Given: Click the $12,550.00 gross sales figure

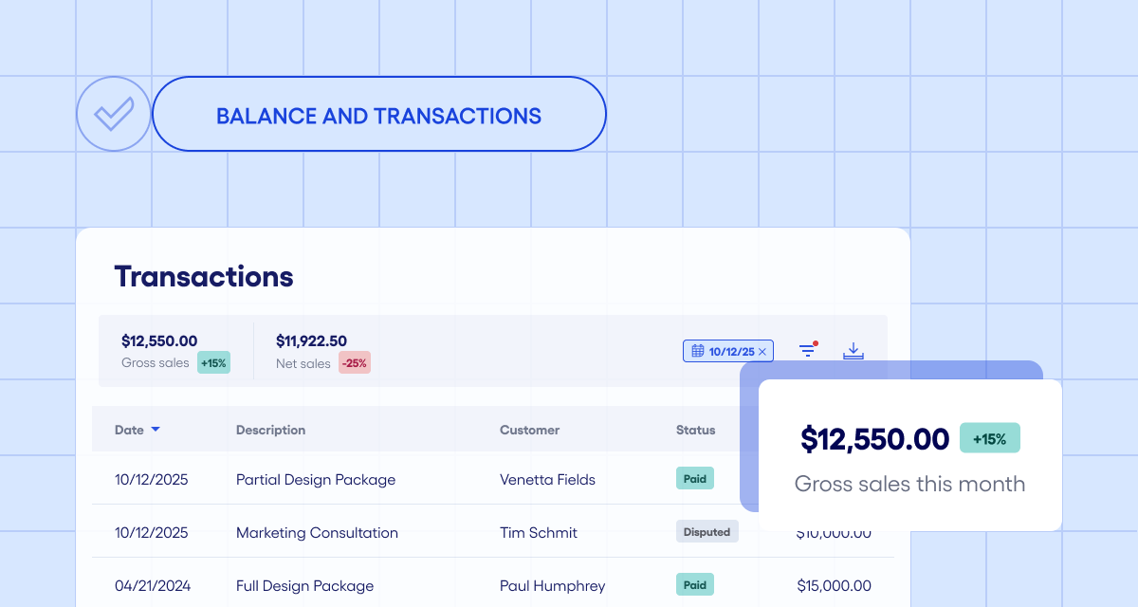Looking at the screenshot, I should pyautogui.click(x=158, y=340).
